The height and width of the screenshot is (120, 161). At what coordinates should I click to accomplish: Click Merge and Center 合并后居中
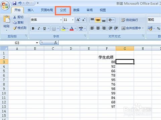pyautogui.click(x=131, y=28)
